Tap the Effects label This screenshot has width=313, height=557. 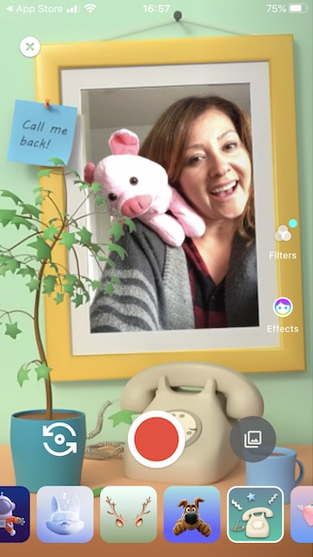pos(283,329)
